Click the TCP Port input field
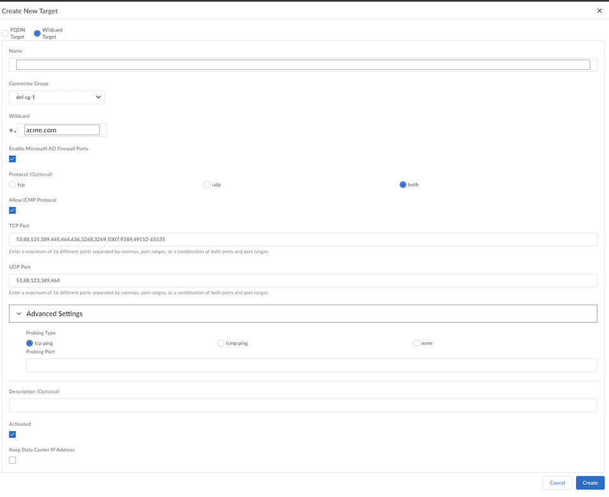Viewport: 609px width, 497px height. 303,239
